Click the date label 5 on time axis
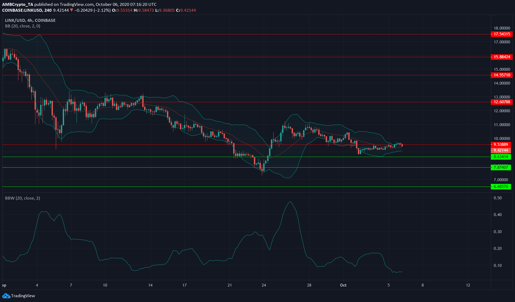Image resolution: width=515 pixels, height=302 pixels. (x=388, y=285)
